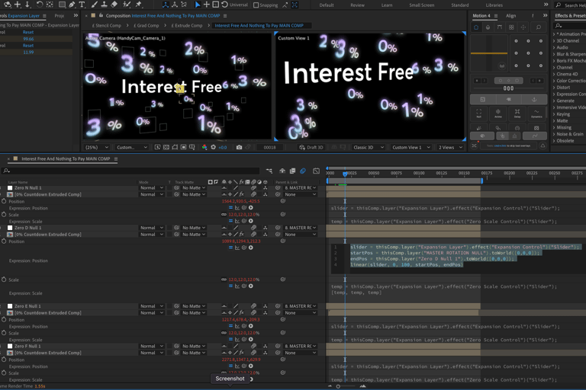The image size is (586, 390).
Task: Click the Effects & Presets search field
Action: [x=572, y=25]
